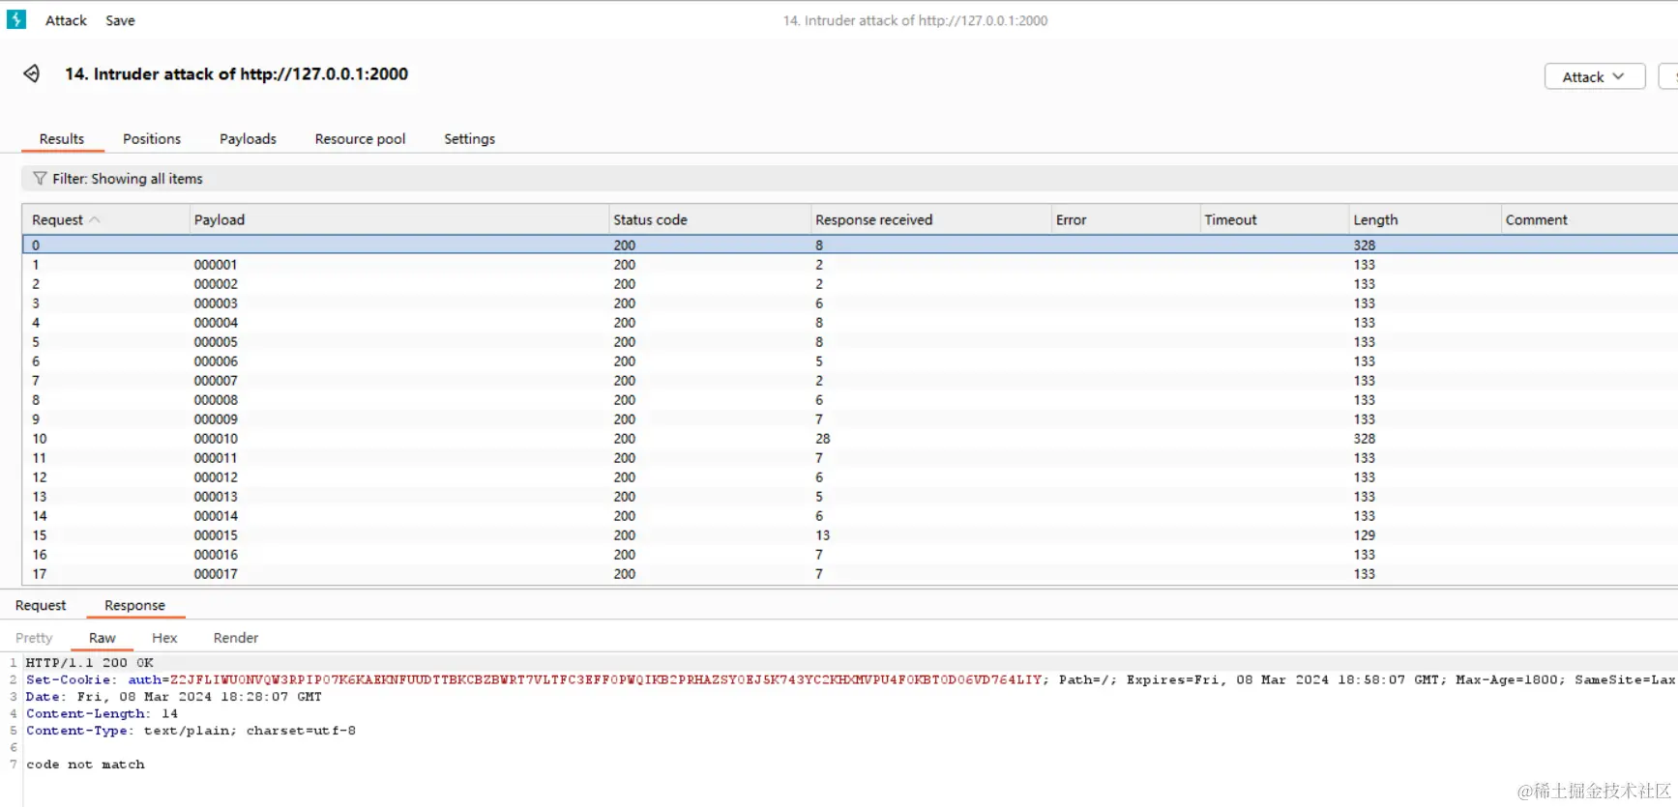Select the row with payload 000015
The height and width of the screenshot is (807, 1678).
click(x=849, y=535)
